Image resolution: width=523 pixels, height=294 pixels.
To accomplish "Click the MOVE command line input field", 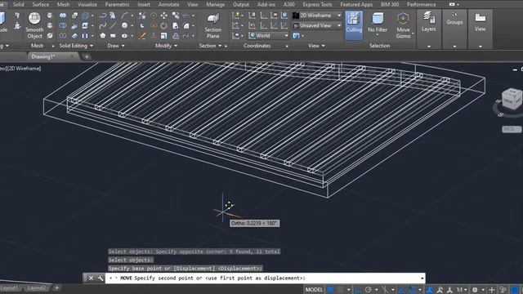I will click(x=265, y=278).
